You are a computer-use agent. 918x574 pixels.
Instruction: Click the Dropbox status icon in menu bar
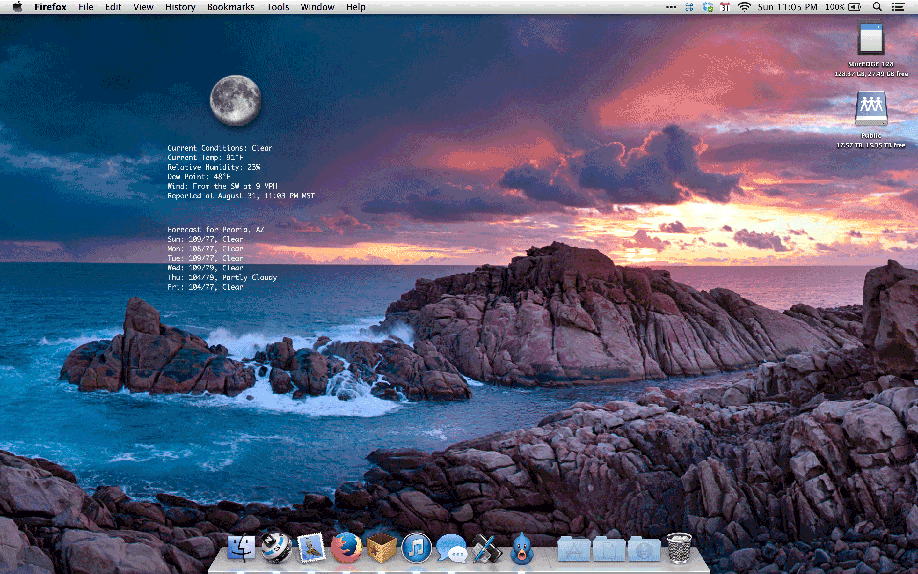(708, 7)
